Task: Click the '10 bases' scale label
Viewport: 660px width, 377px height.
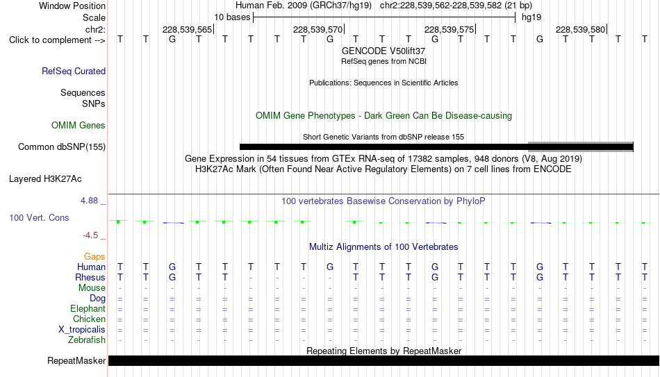Action: point(232,17)
